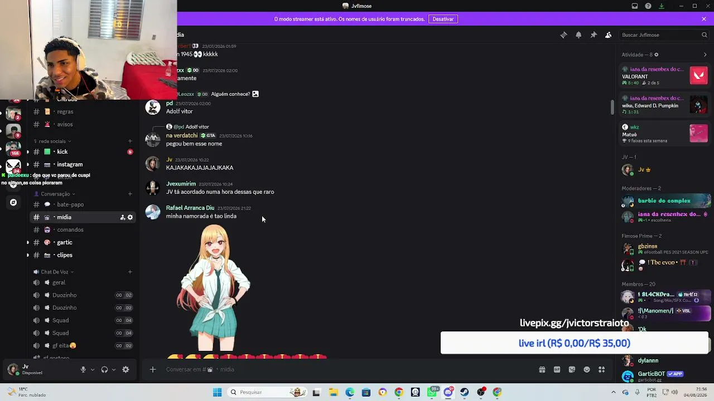Open File Explorer from the taskbar
Viewport: 714px width, 401px height.
(x=333, y=392)
